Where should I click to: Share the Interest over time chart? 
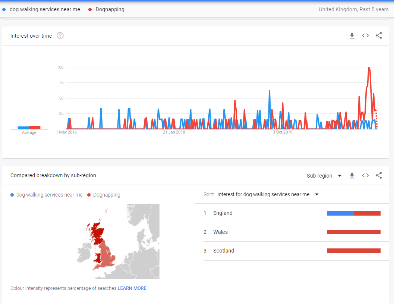coord(379,36)
